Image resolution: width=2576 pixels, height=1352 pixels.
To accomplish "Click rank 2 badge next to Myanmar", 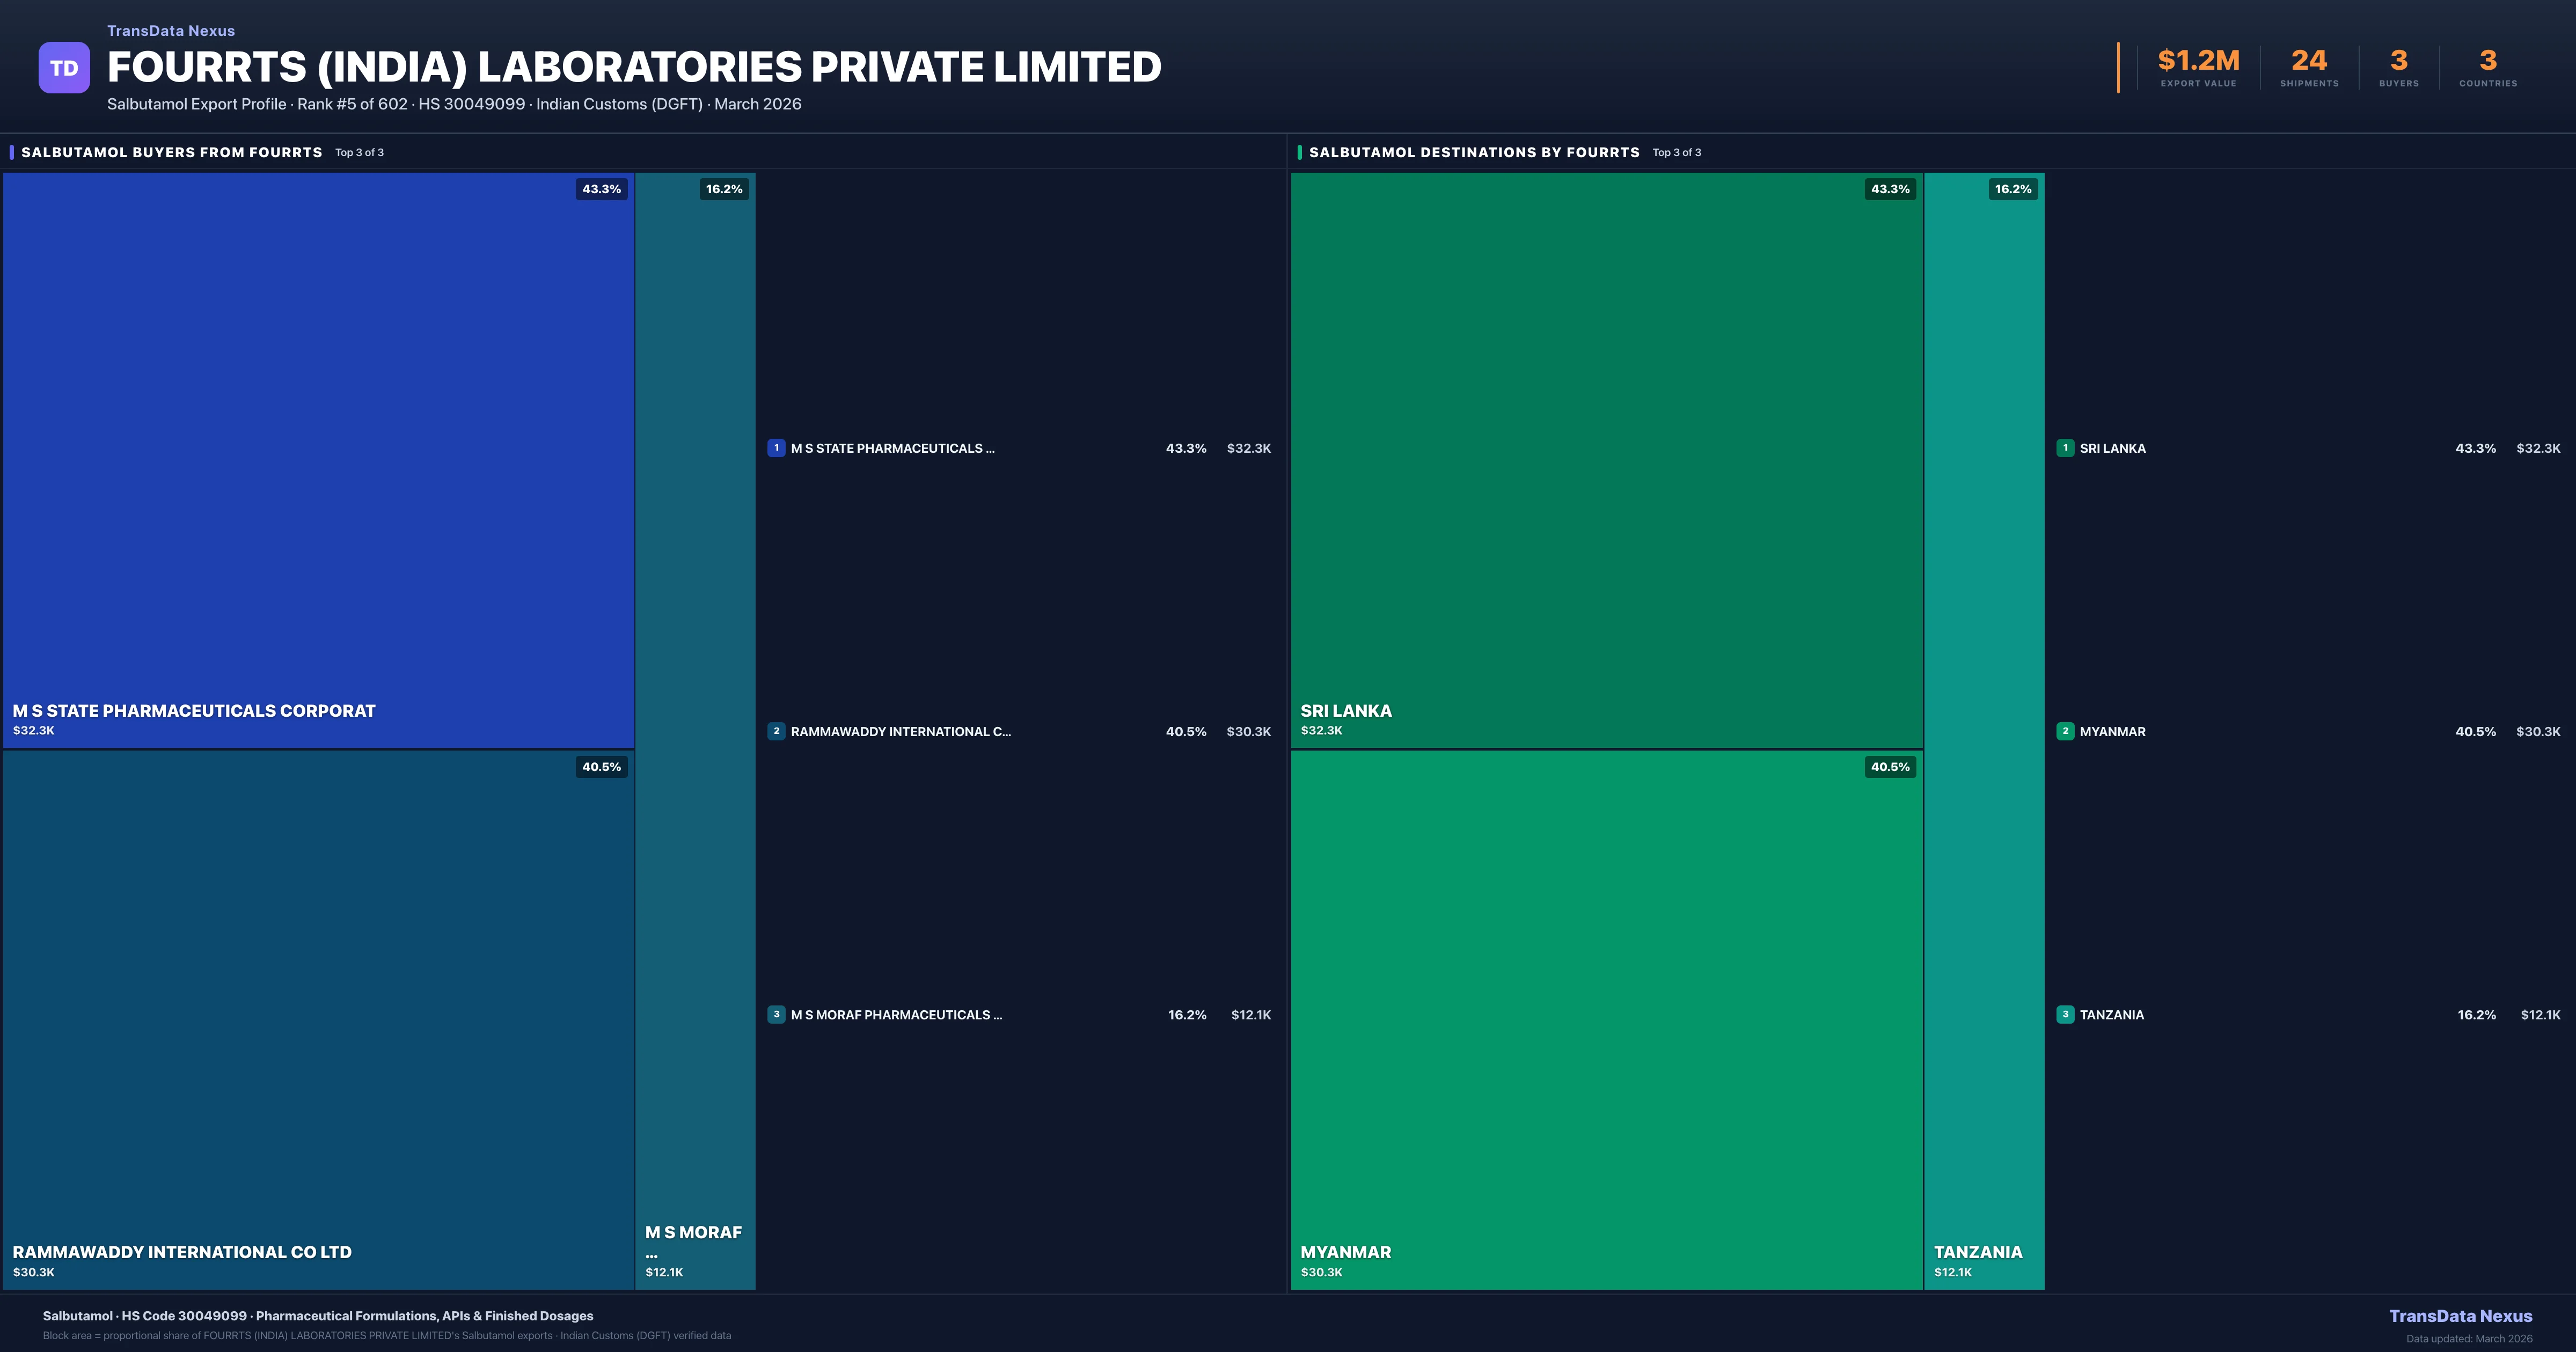I will pyautogui.click(x=2065, y=731).
